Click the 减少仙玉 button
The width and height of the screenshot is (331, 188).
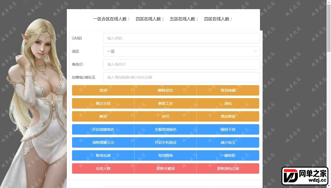[228, 142]
